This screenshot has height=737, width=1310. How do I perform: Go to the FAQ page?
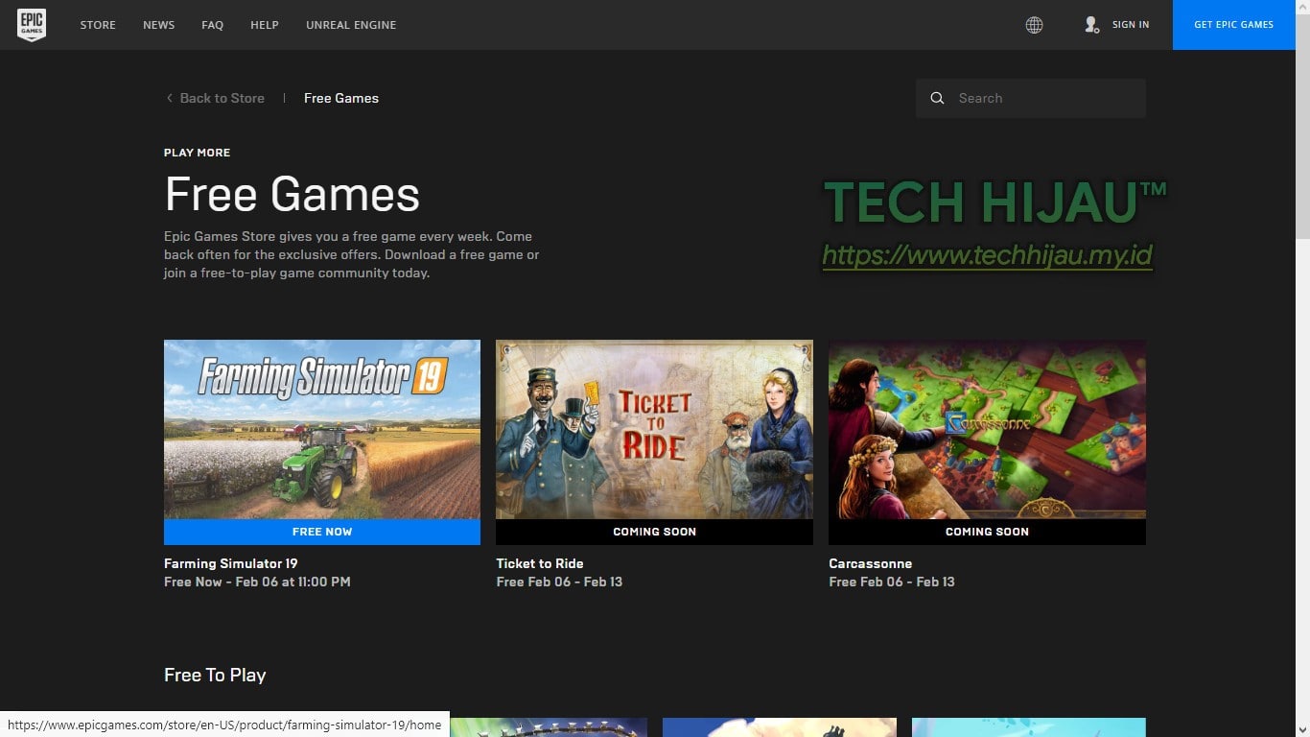(x=212, y=25)
